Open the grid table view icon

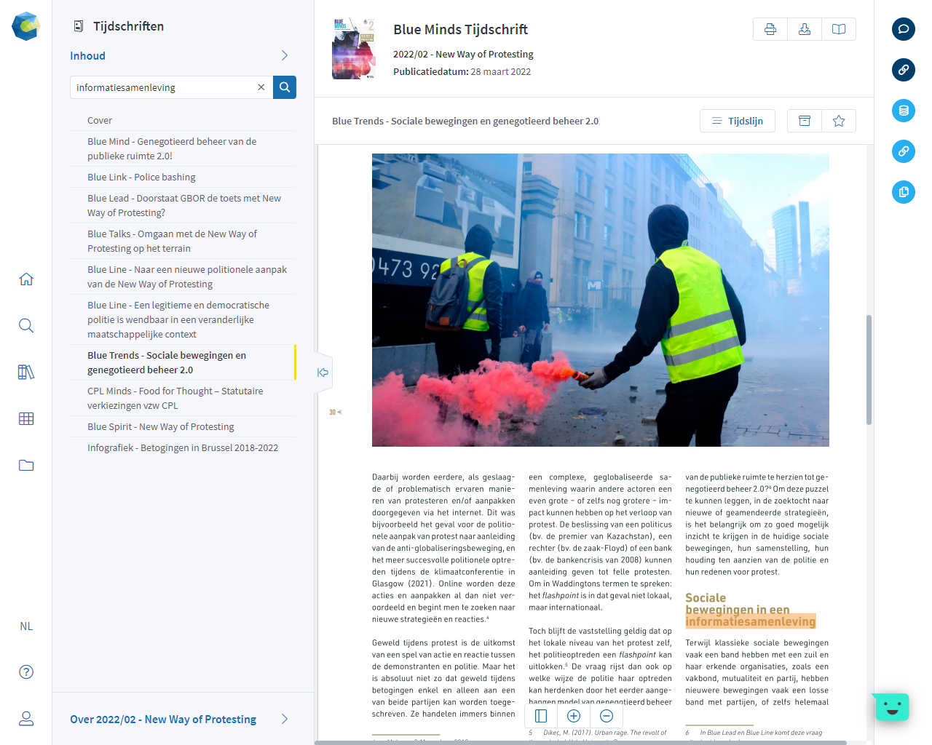[26, 419]
